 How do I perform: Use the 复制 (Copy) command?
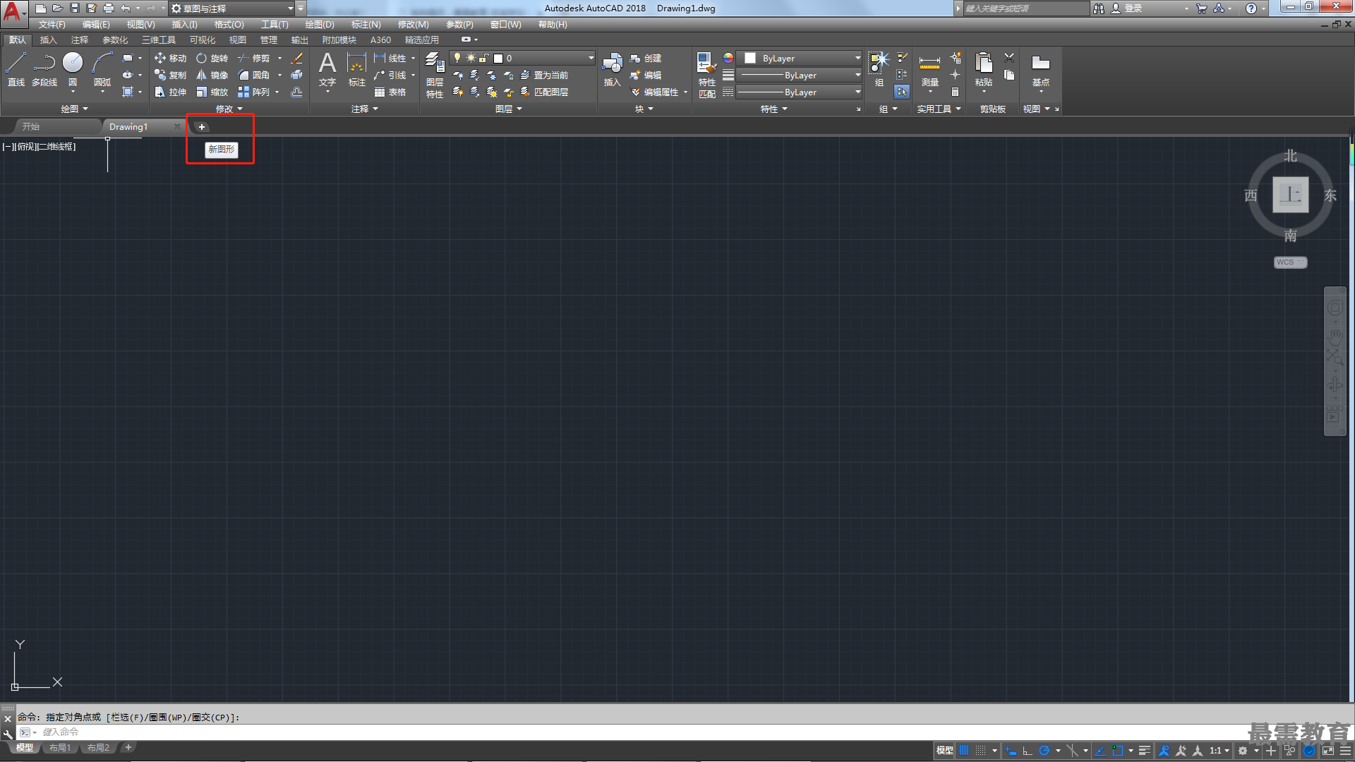tap(170, 75)
